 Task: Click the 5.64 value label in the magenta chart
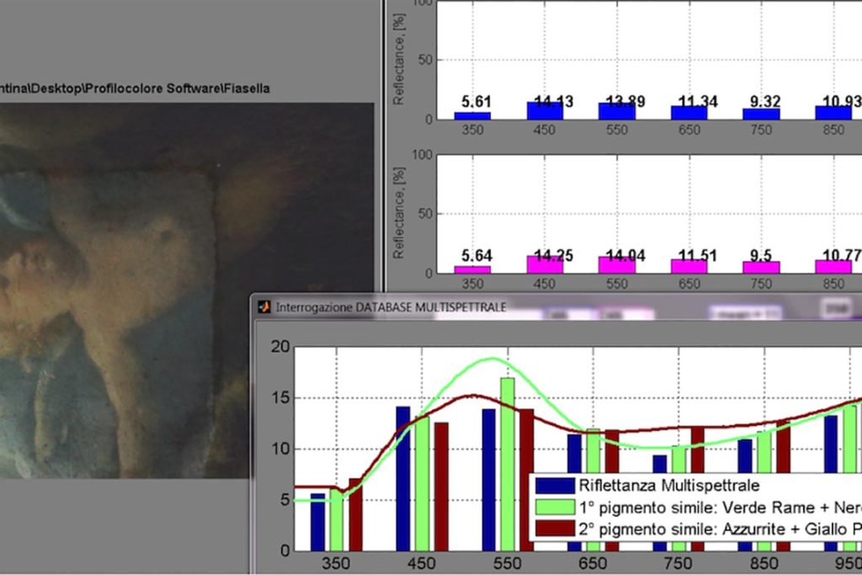click(x=476, y=256)
